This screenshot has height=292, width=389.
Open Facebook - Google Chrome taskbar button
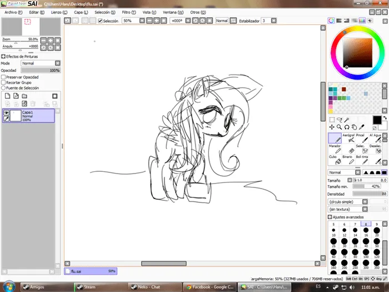coord(210,287)
